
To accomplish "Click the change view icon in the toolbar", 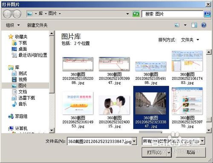I will point(177,25).
